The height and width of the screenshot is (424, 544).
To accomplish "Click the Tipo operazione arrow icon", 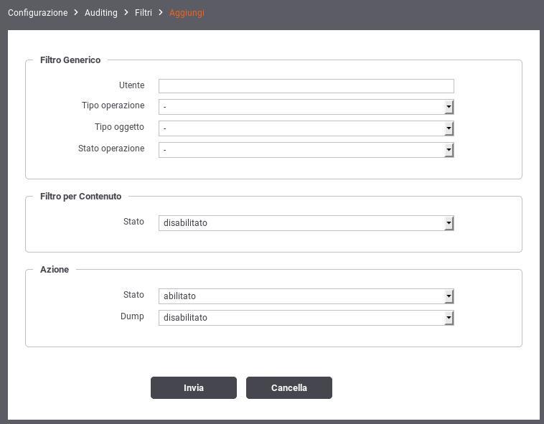I will click(449, 107).
